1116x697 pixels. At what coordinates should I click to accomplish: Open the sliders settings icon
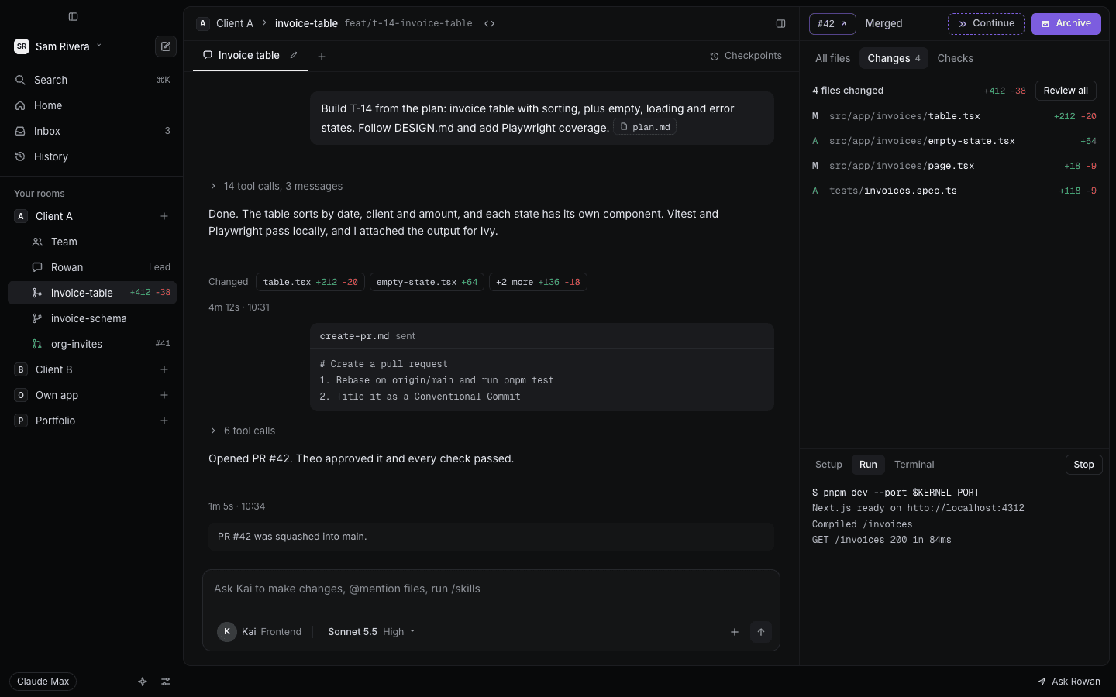(166, 682)
